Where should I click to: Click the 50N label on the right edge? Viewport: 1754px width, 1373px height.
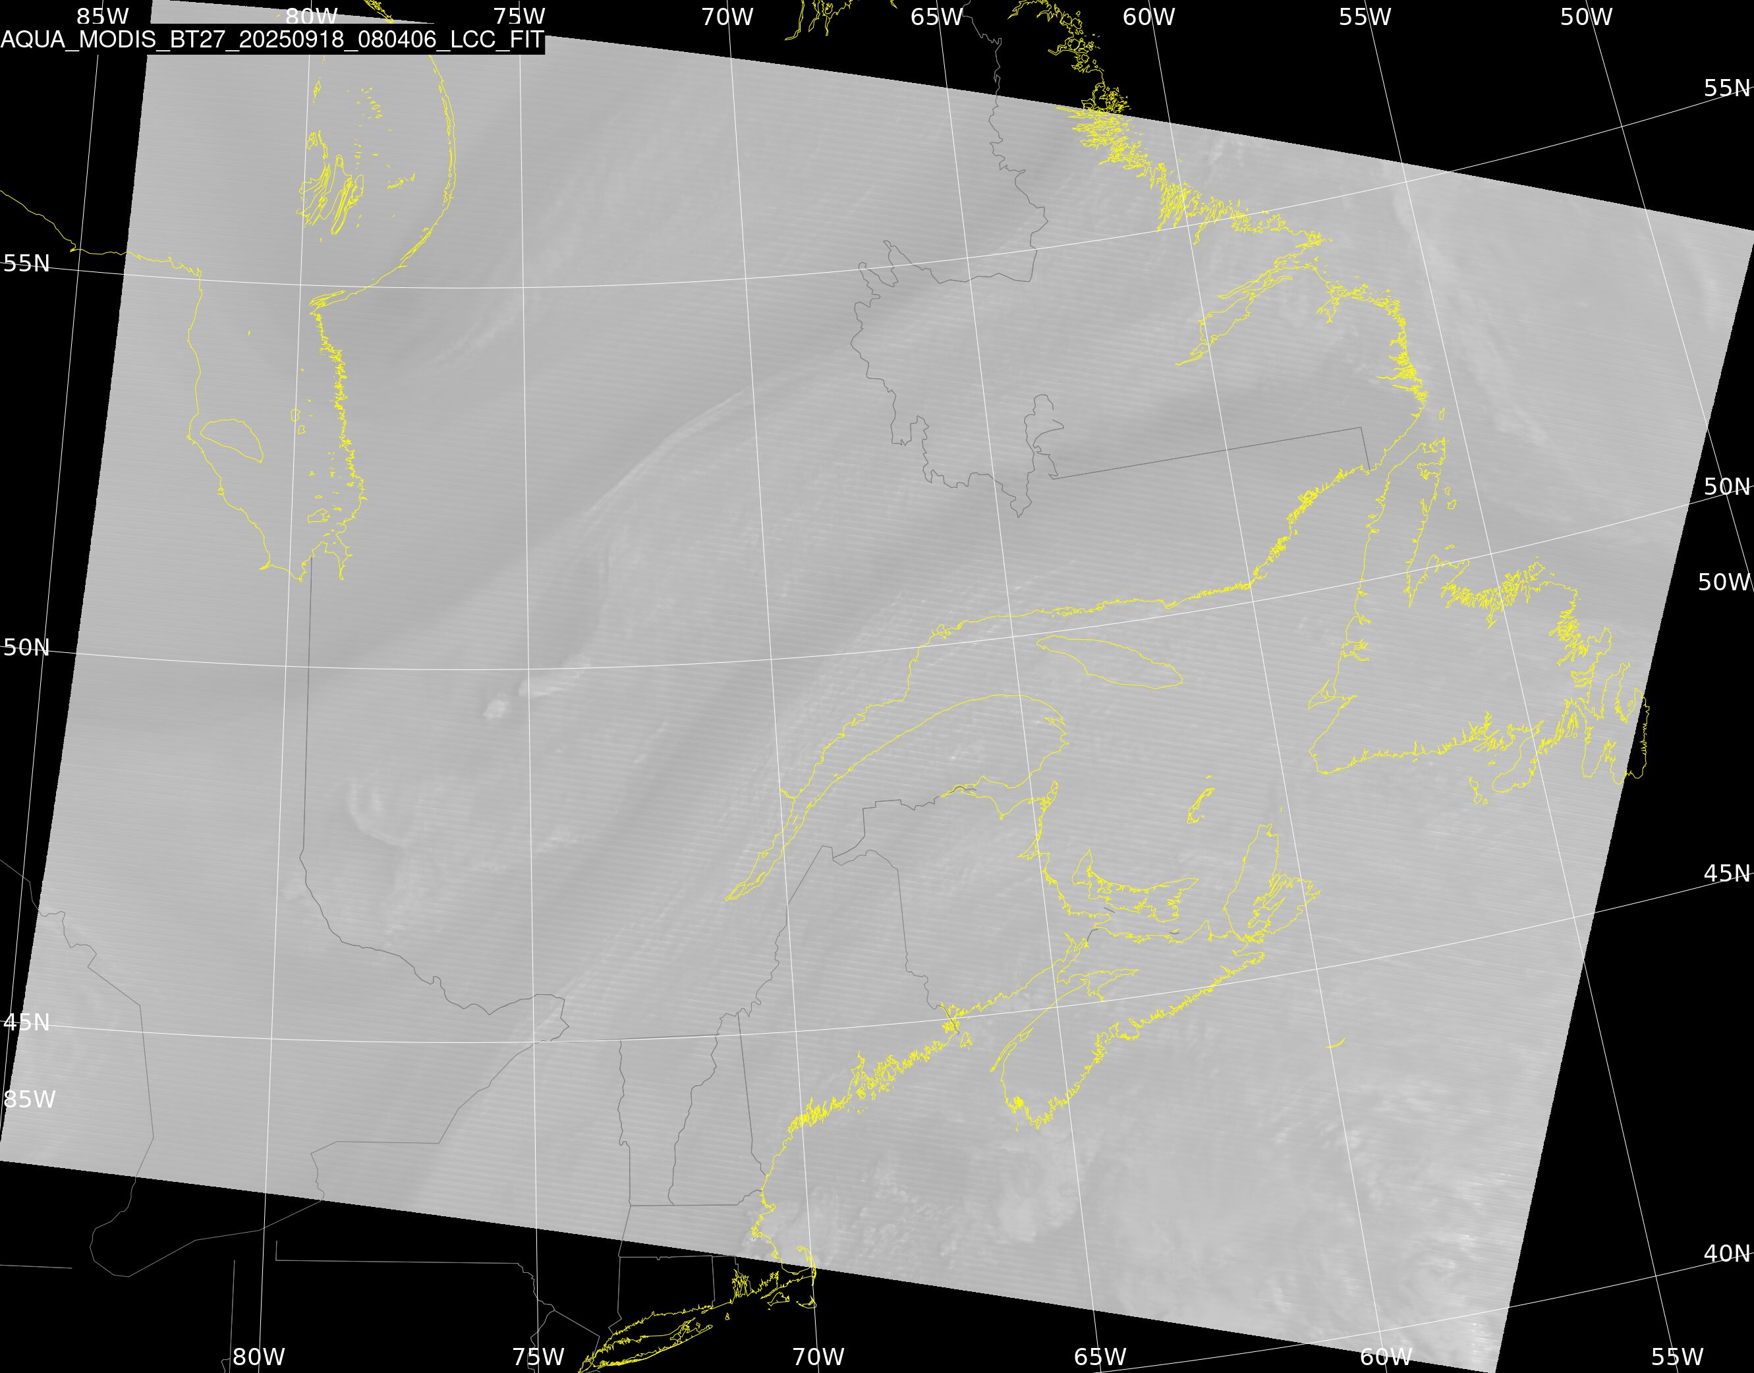point(1728,486)
